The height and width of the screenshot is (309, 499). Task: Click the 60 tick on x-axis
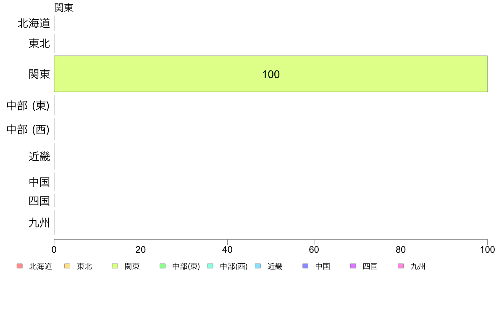pos(314,249)
